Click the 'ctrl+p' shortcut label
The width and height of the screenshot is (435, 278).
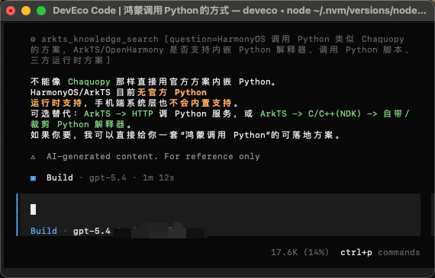coord(356,253)
